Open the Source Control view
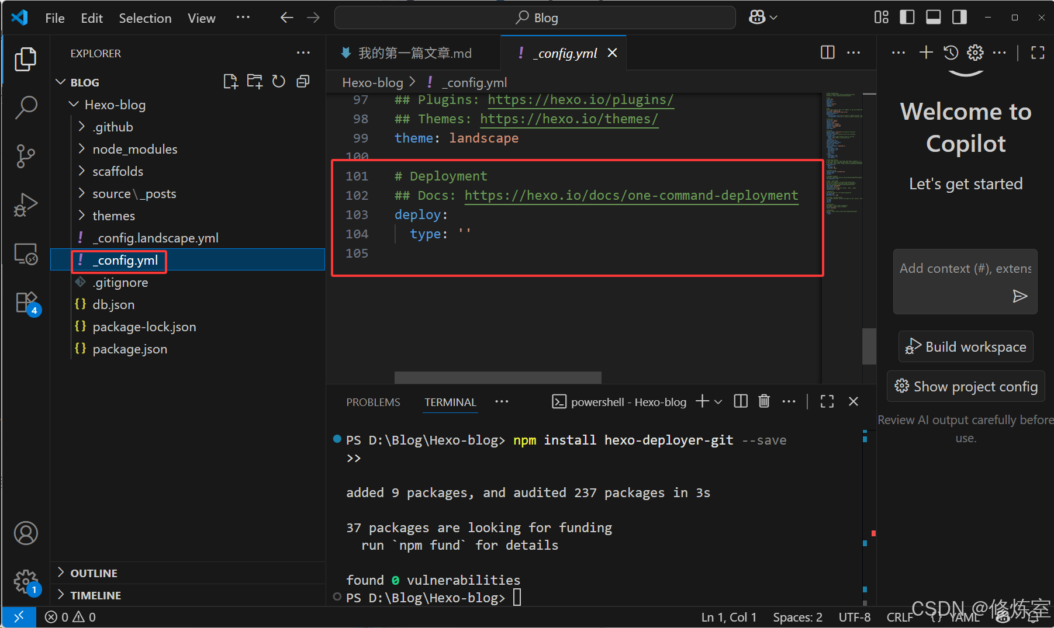 click(25, 156)
